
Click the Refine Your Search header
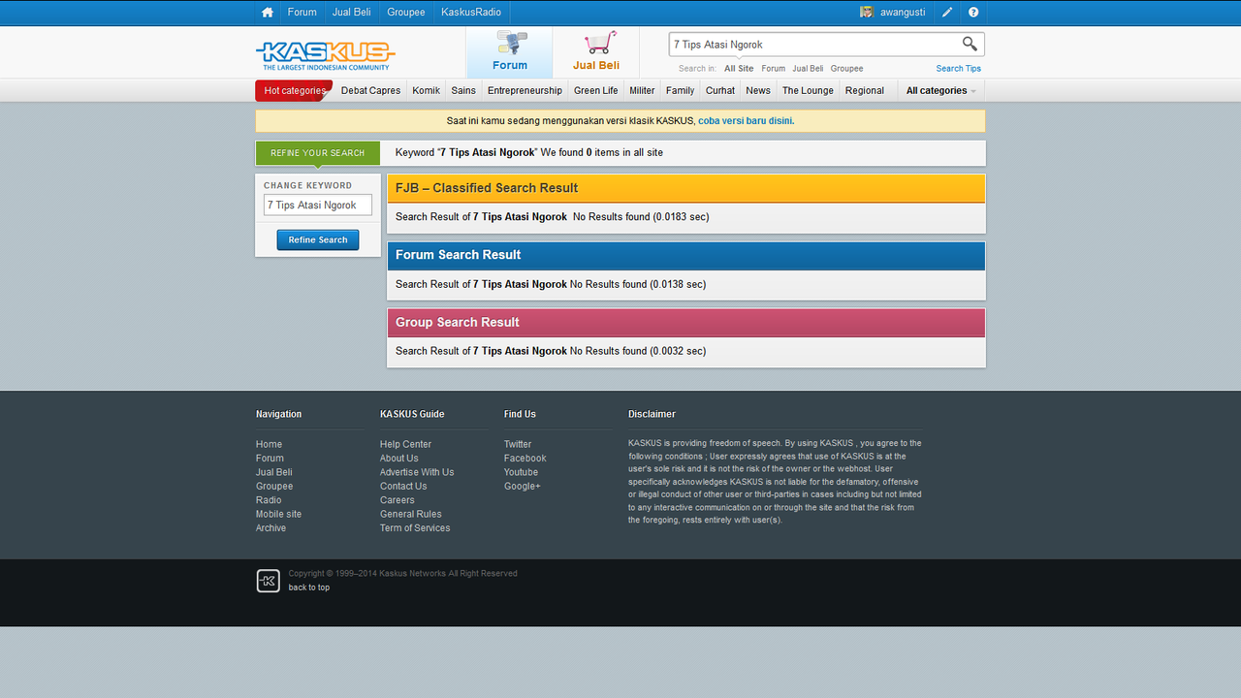coord(318,153)
